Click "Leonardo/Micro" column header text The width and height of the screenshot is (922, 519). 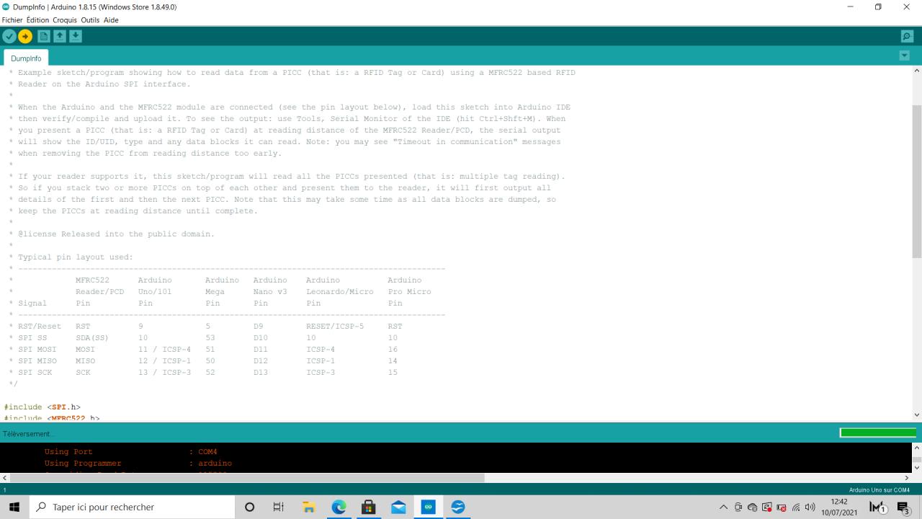(340, 292)
